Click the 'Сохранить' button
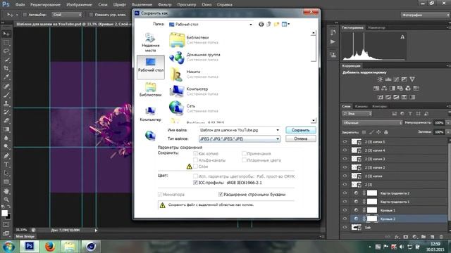 point(301,130)
